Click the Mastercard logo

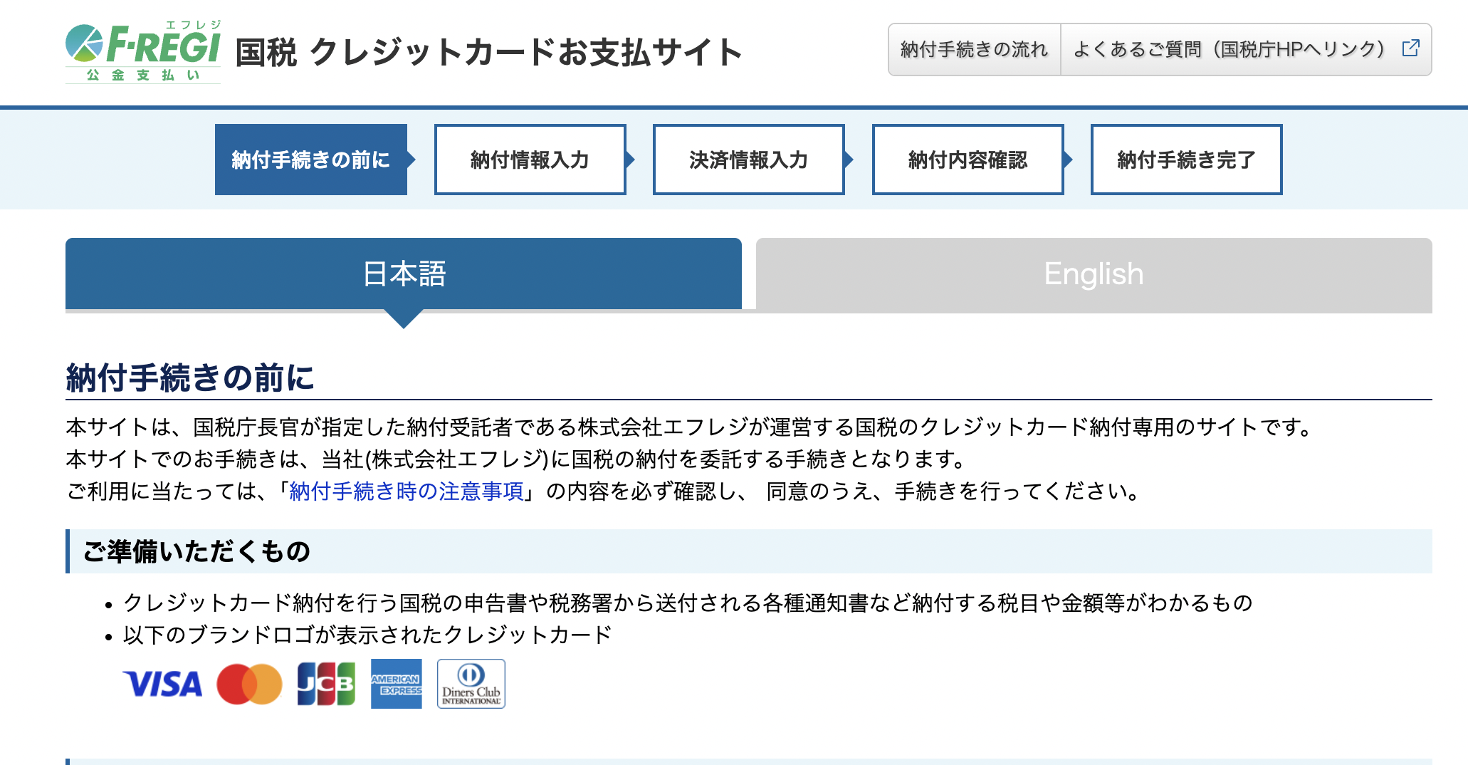249,684
